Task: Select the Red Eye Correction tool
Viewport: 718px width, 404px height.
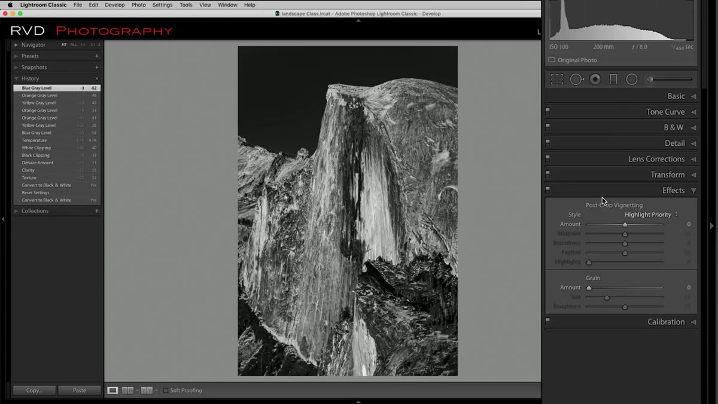Action: click(595, 79)
